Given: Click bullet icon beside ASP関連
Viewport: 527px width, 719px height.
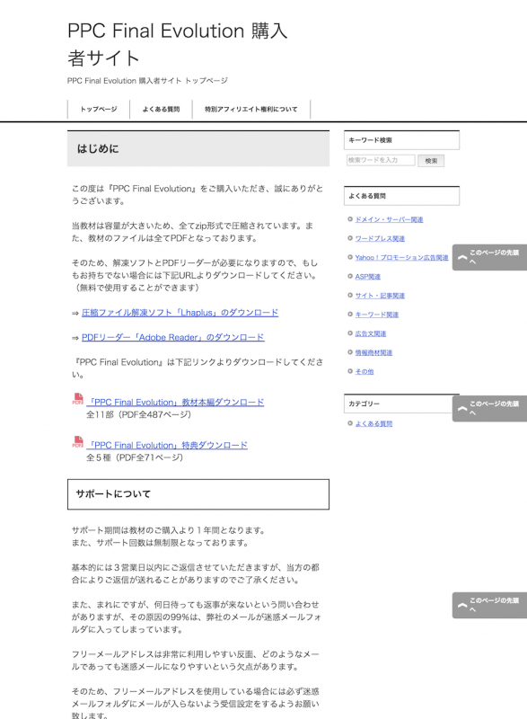Looking at the screenshot, I should [350, 276].
